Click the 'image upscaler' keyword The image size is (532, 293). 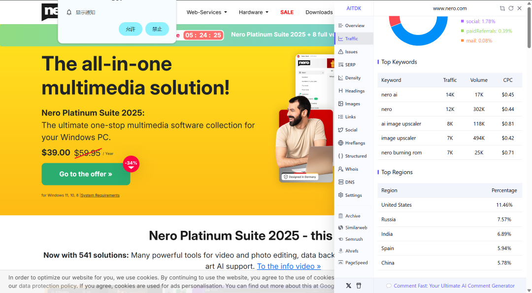click(x=399, y=138)
